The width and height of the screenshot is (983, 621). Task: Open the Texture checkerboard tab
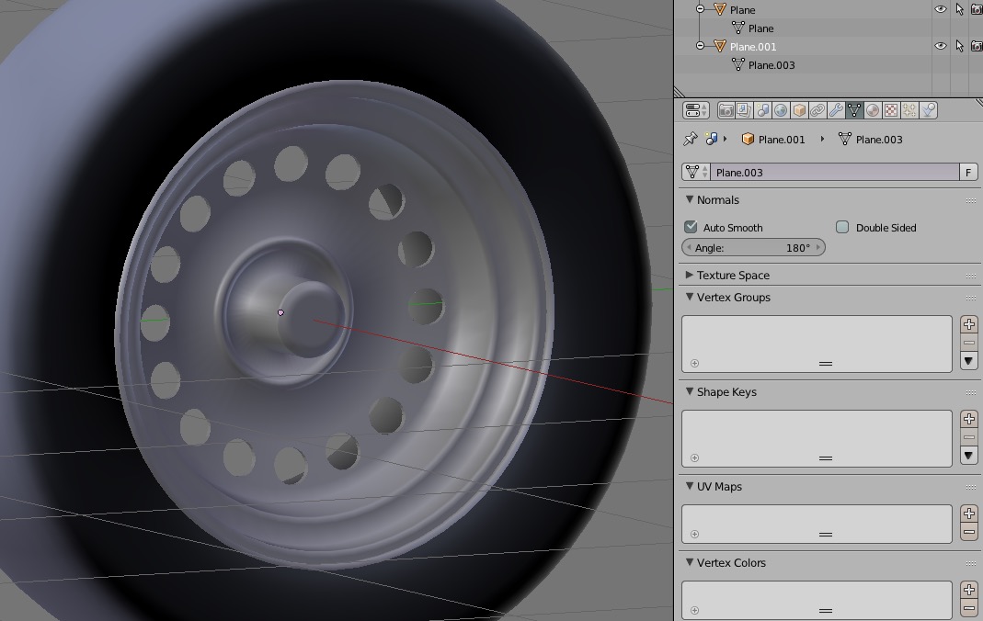(891, 111)
